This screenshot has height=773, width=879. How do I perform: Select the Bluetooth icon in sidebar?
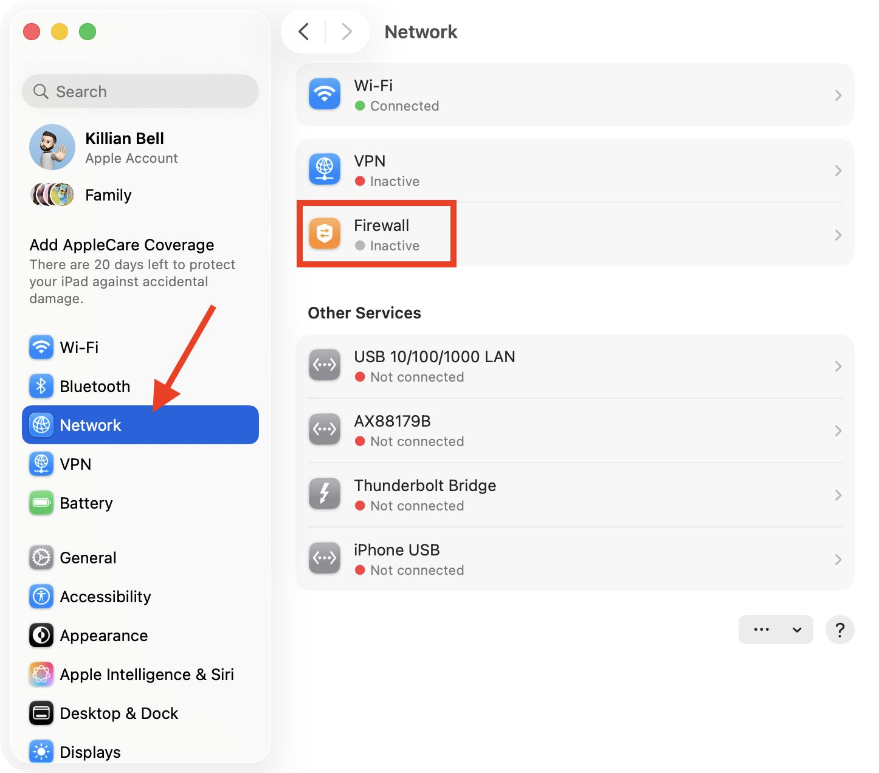(x=41, y=386)
